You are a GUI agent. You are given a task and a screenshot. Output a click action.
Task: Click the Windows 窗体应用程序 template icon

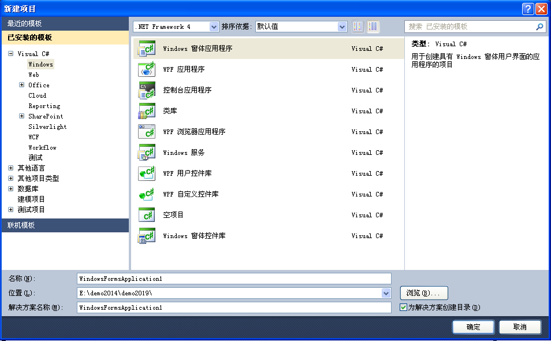pos(147,49)
